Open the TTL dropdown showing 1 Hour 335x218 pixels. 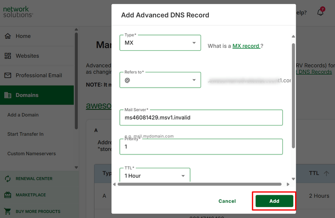(154, 176)
